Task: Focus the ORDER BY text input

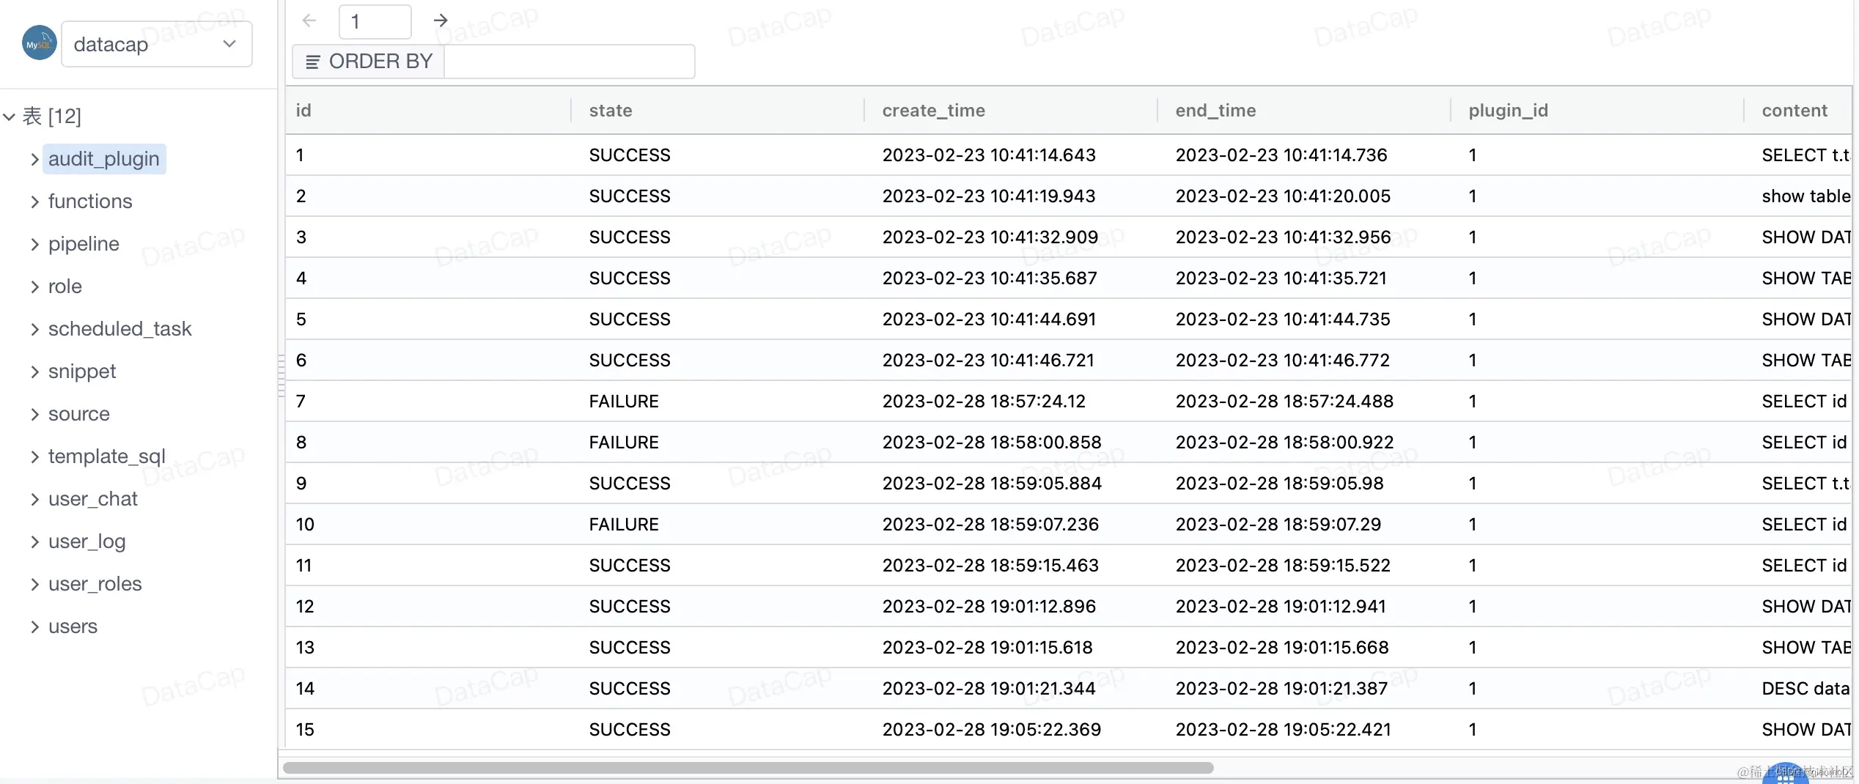Action: (x=570, y=62)
